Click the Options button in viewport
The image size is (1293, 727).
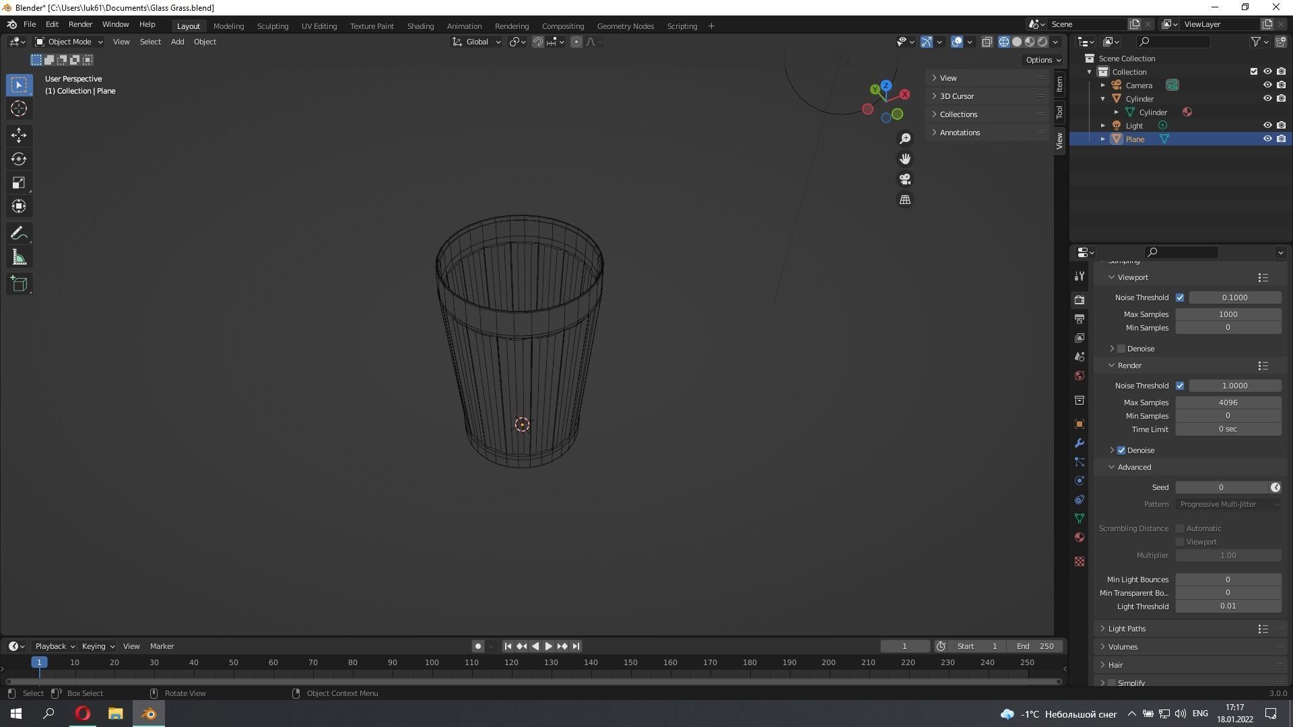tap(1043, 60)
